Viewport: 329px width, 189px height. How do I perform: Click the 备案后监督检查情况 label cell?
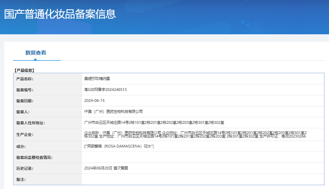tap(47, 157)
